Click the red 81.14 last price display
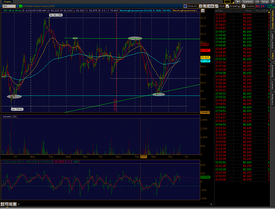Screen dimensions: 275x209 pyautogui.click(x=260, y=6)
